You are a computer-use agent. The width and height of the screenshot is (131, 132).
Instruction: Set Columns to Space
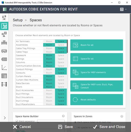61,62
